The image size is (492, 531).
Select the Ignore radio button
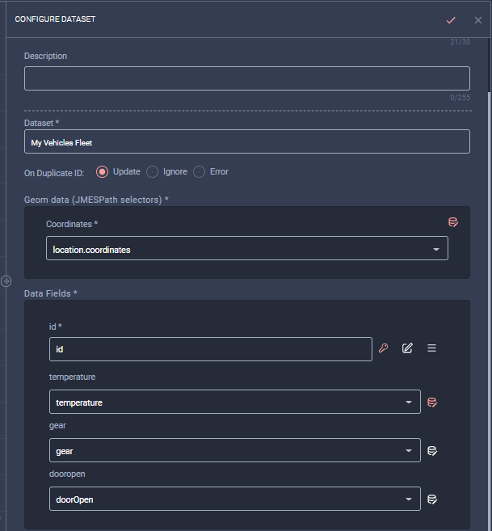point(152,172)
